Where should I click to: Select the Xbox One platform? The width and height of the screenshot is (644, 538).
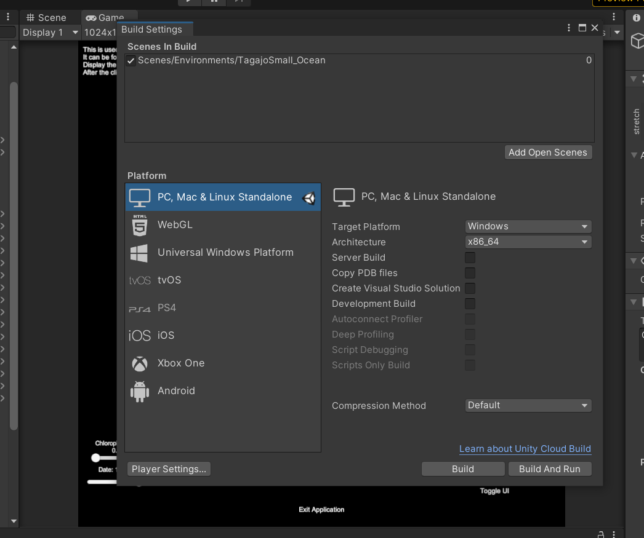[x=223, y=363]
